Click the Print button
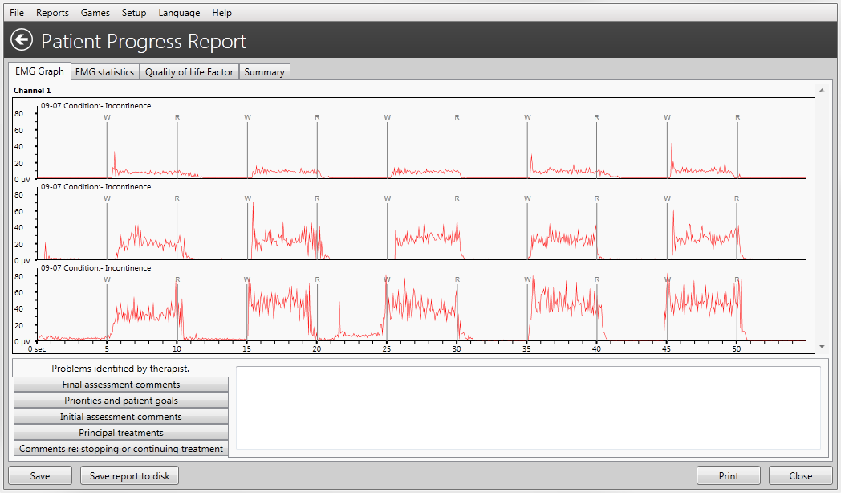This screenshot has height=493, width=841. [x=729, y=476]
